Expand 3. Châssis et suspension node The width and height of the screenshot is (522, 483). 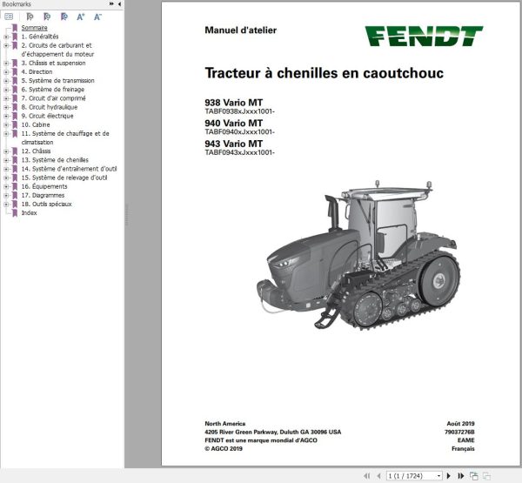6,63
